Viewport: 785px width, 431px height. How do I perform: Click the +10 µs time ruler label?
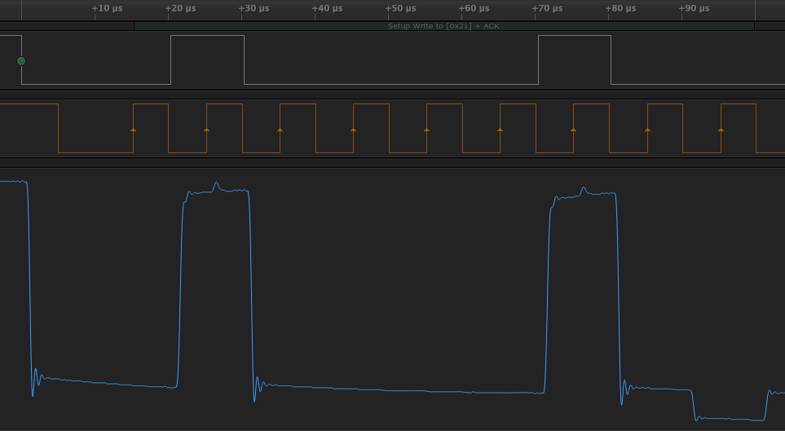click(x=107, y=8)
